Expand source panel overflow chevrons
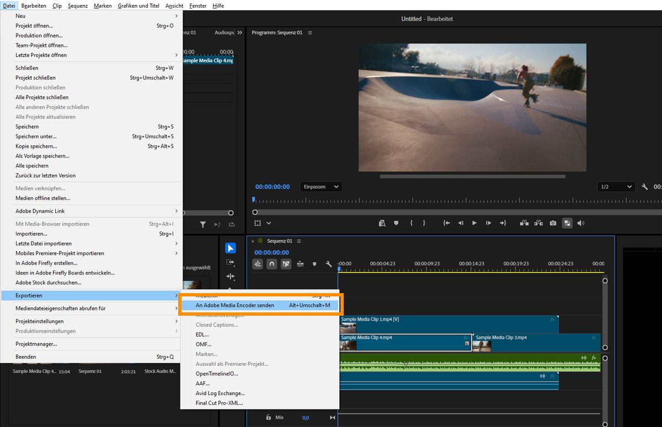 (239, 33)
